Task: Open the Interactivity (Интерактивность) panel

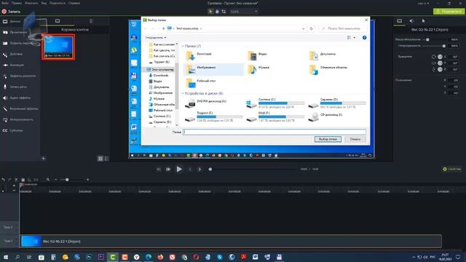Action: coord(18,119)
